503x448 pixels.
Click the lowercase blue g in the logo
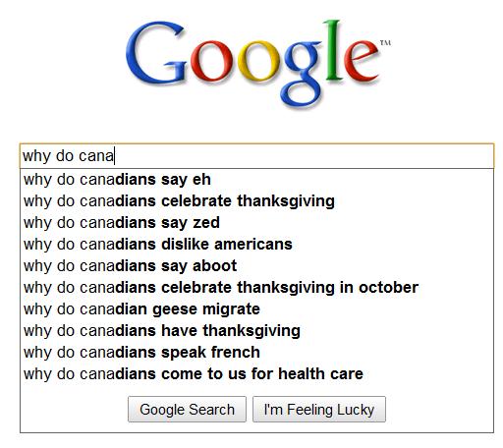[303, 74]
